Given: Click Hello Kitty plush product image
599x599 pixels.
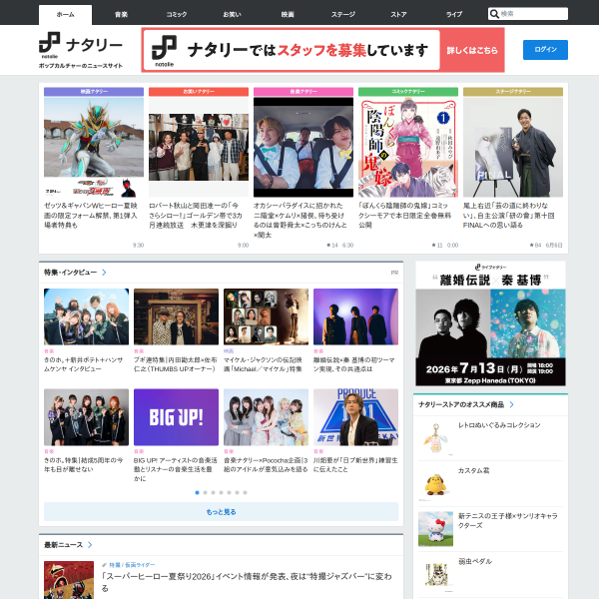Looking at the screenshot, I should (x=435, y=529).
